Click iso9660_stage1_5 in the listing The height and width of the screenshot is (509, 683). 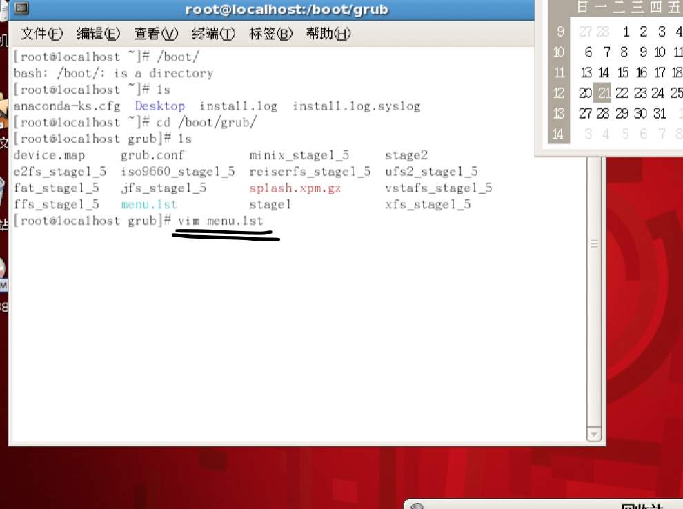178,172
